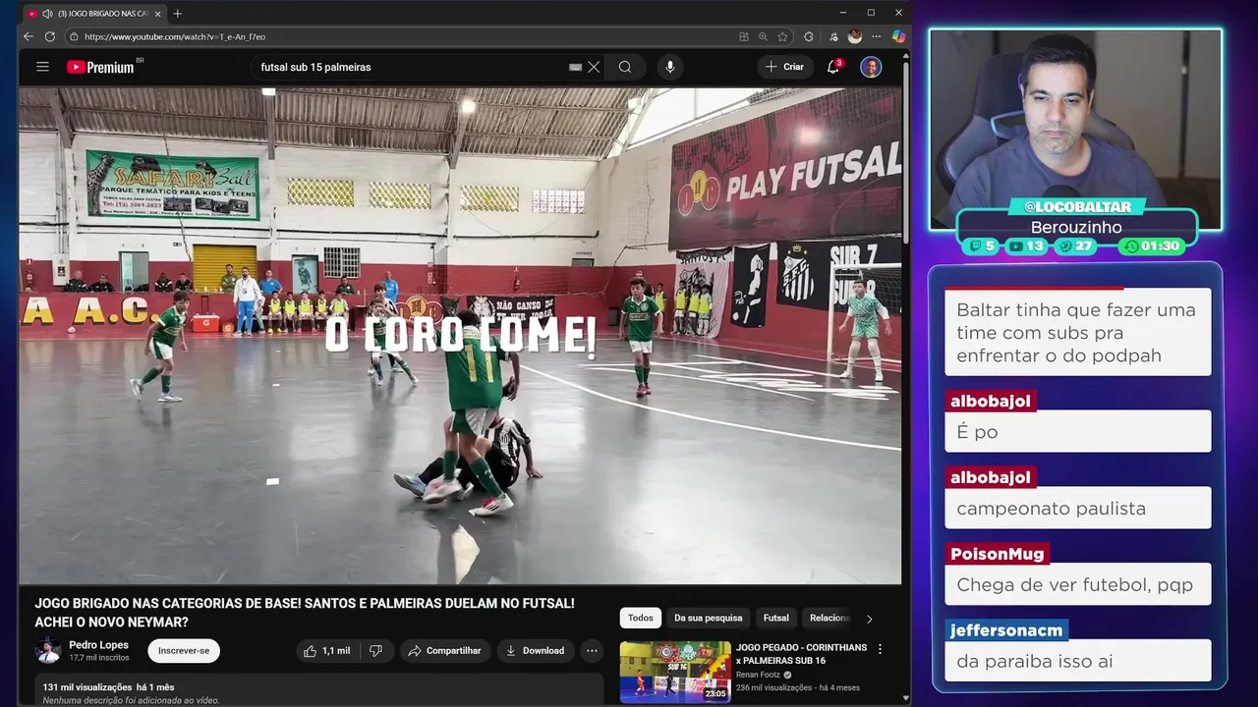Viewport: 1258px width, 707px height.
Task: Click @LOCOBALTAR handle on overlay
Action: tap(1077, 207)
